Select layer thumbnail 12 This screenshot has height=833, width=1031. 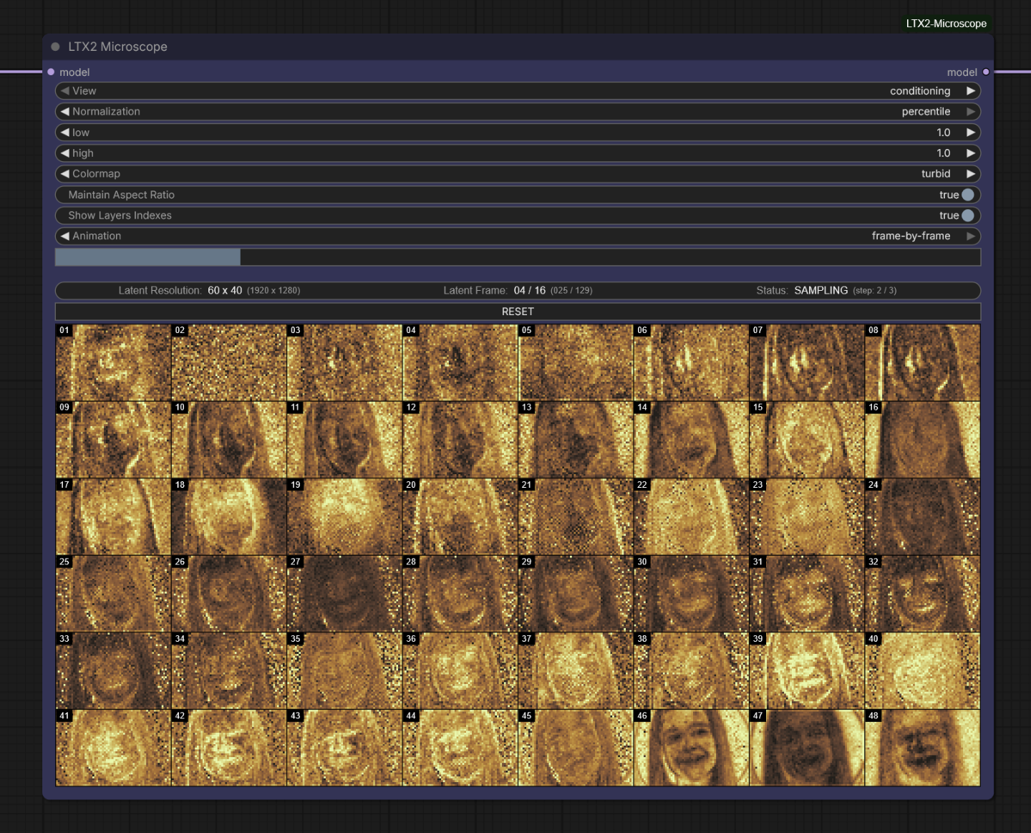coord(460,440)
